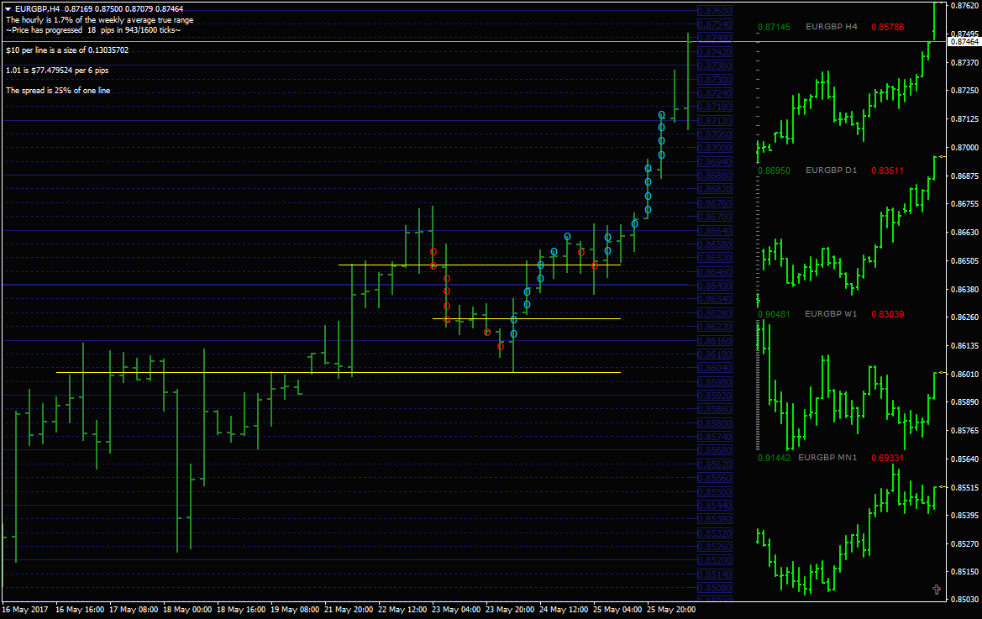This screenshot has width=982, height=619.
Task: Select the EURGBP MN1 mini chart label
Action: point(827,458)
